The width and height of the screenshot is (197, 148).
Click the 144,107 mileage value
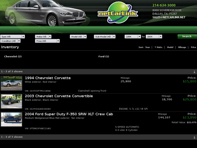tap(164, 118)
